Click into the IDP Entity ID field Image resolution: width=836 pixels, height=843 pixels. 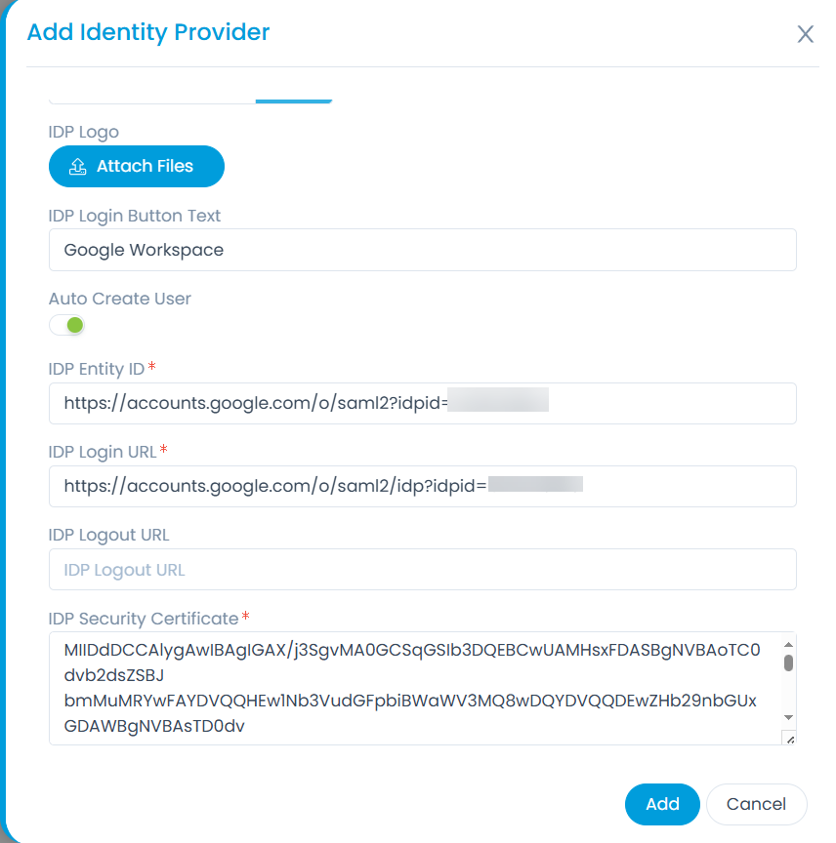422,403
